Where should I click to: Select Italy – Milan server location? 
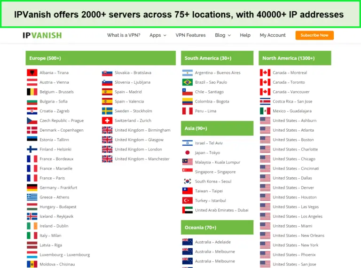click(50, 236)
